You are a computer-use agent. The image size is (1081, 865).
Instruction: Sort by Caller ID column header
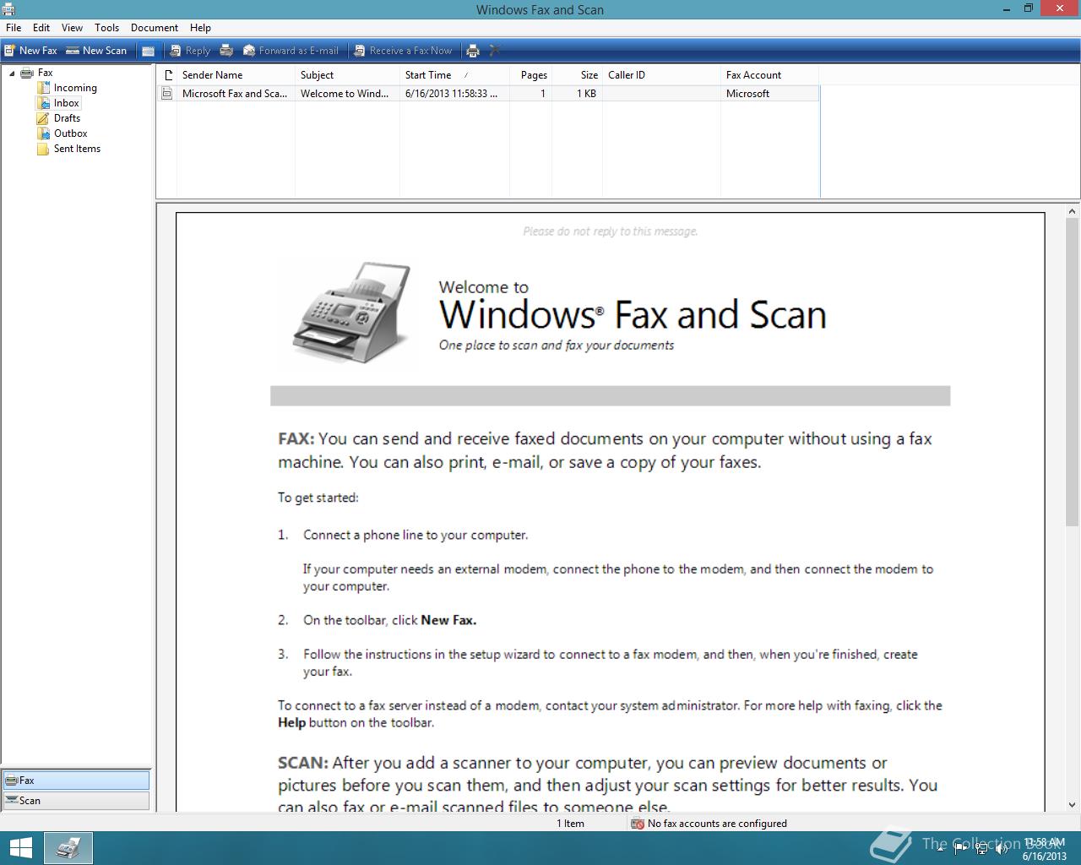click(661, 75)
